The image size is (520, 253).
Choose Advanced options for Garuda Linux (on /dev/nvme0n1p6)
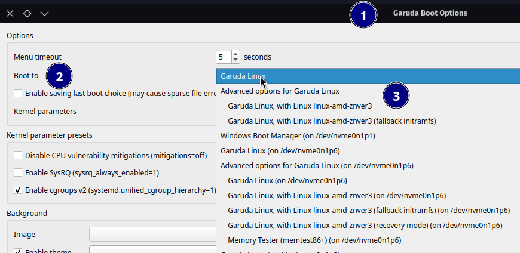pos(368,165)
